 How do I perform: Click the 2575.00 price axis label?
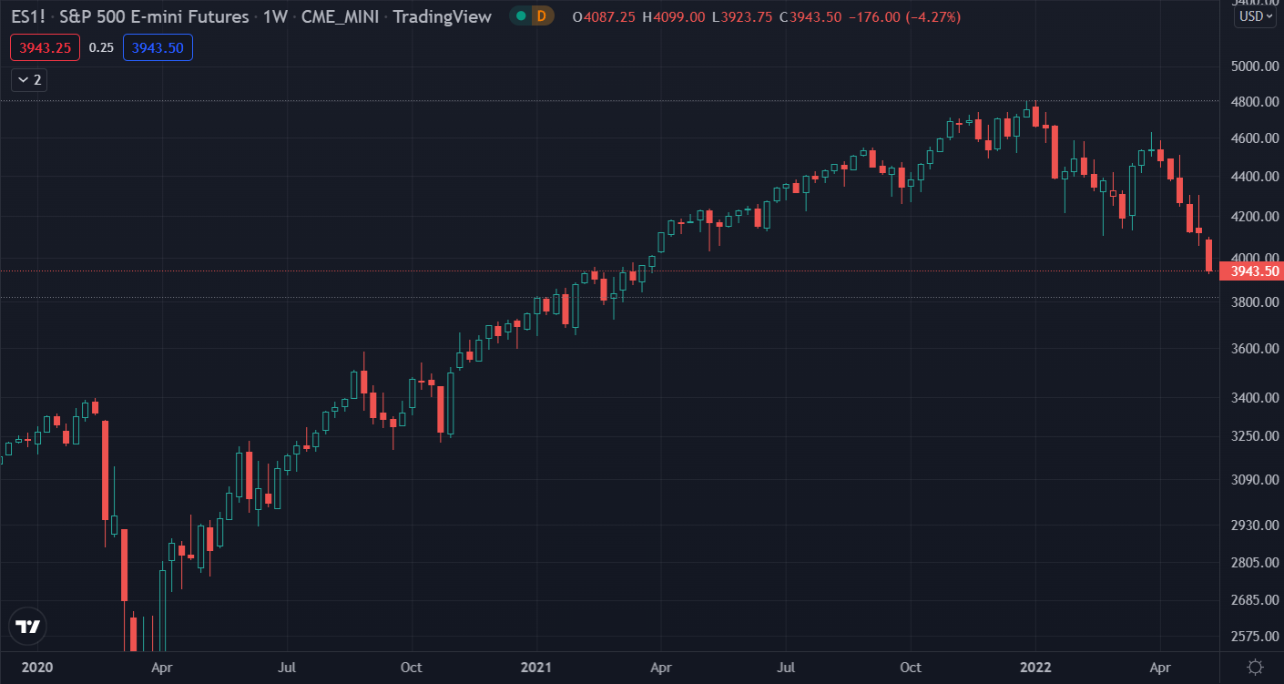(1256, 636)
